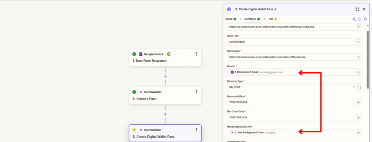Switch to the Setup tab

click(x=231, y=19)
